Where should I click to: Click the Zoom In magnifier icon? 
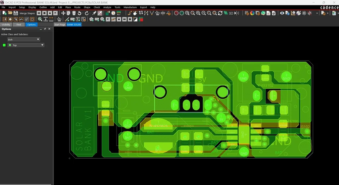click(x=198, y=13)
